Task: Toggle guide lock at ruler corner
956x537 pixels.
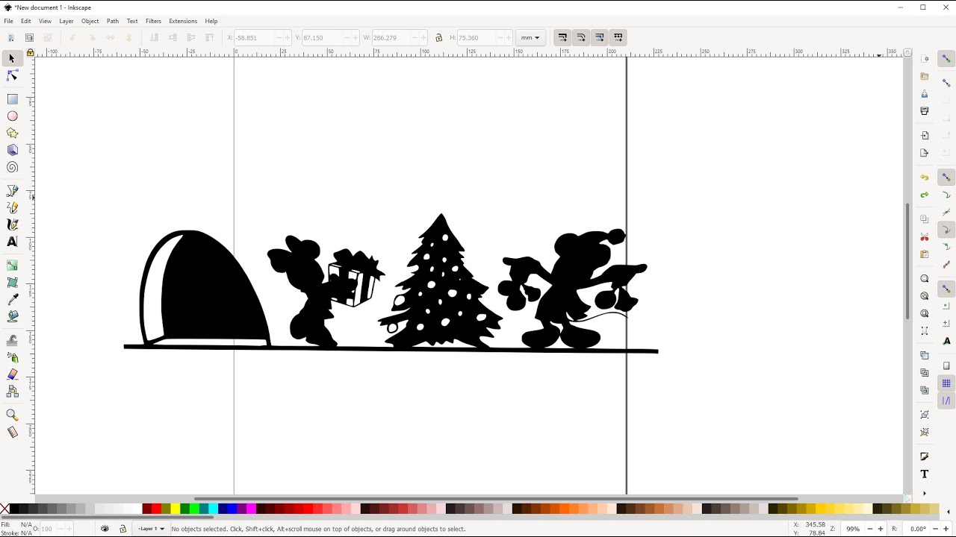Action: (x=30, y=53)
